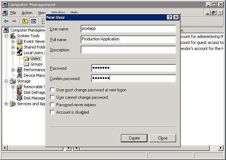The width and height of the screenshot is (226, 160).
Task: Click the Show/Hide Console Tree icon
Action: click(33, 21)
